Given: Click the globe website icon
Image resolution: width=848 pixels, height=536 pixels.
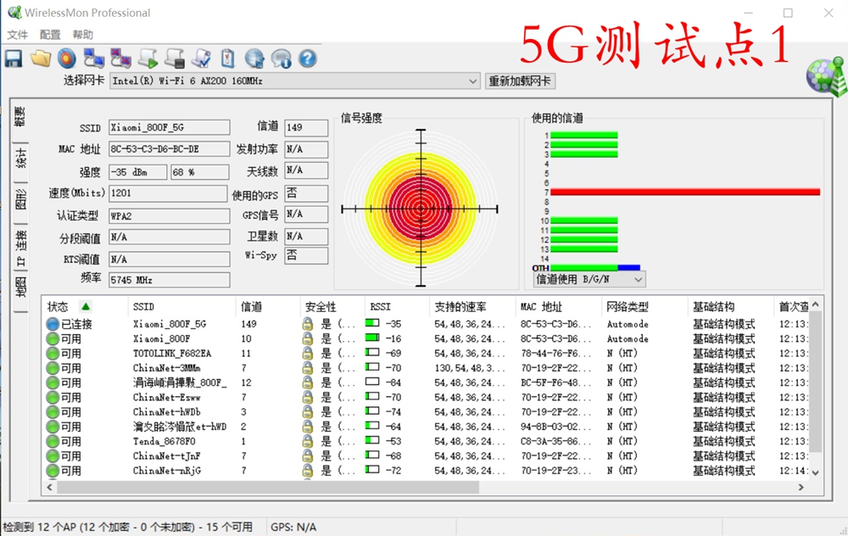Looking at the screenshot, I should tap(253, 58).
